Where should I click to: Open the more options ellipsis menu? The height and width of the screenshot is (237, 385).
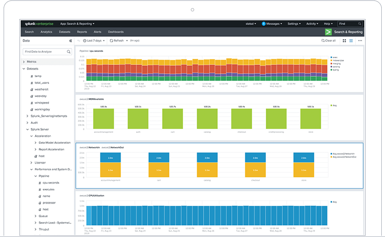(x=360, y=41)
